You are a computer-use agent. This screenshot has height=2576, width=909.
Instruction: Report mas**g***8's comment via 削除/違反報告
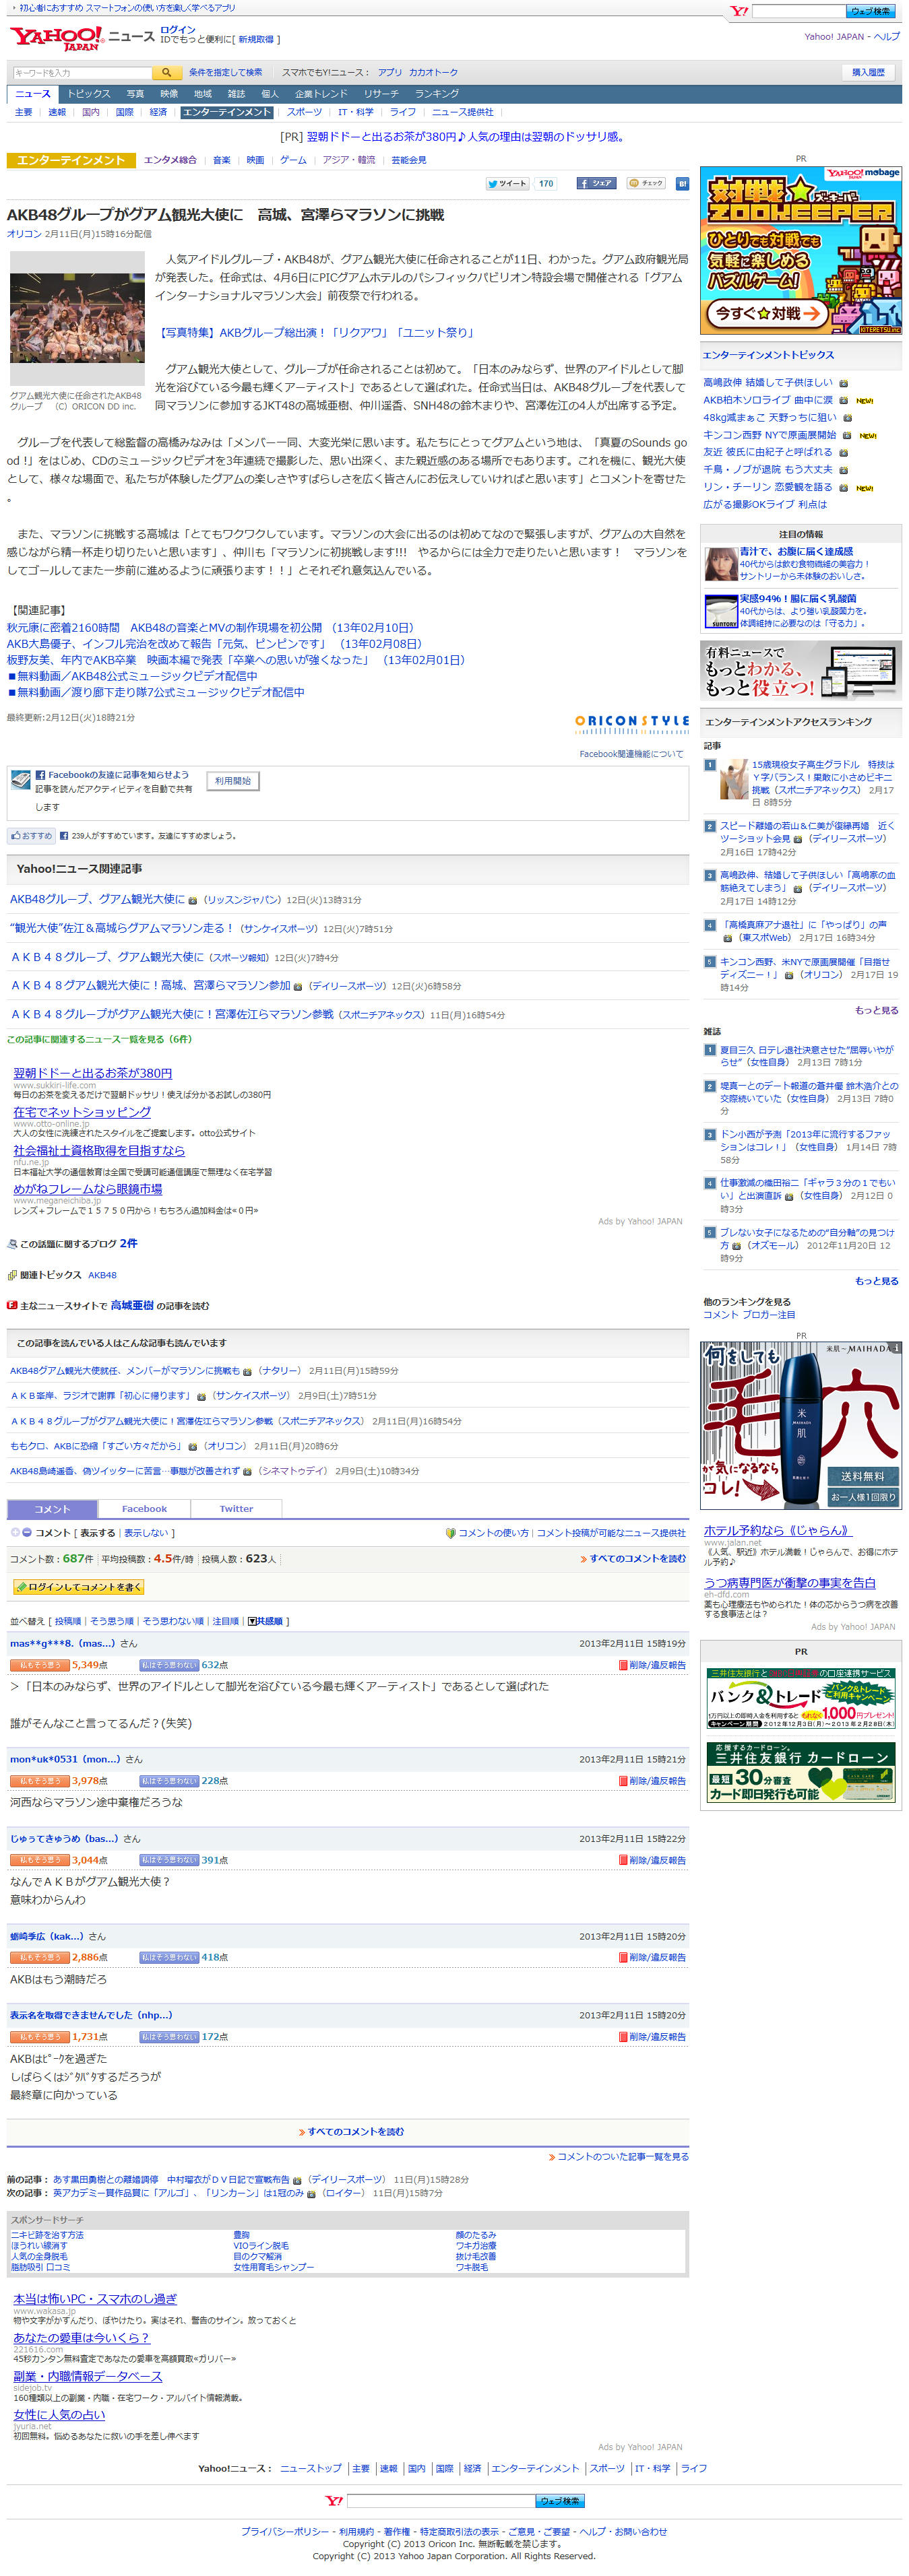[x=652, y=1665]
